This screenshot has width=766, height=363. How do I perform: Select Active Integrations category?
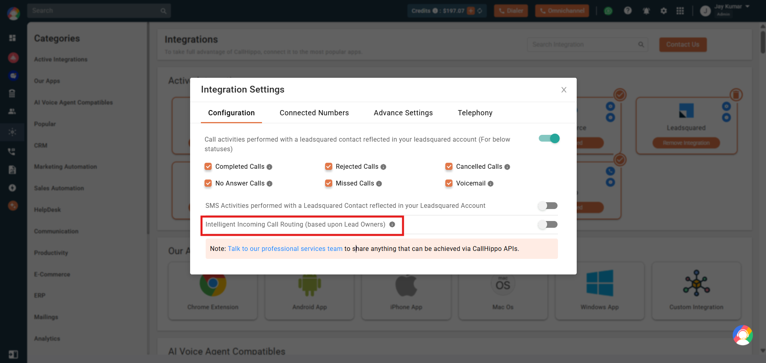click(61, 59)
